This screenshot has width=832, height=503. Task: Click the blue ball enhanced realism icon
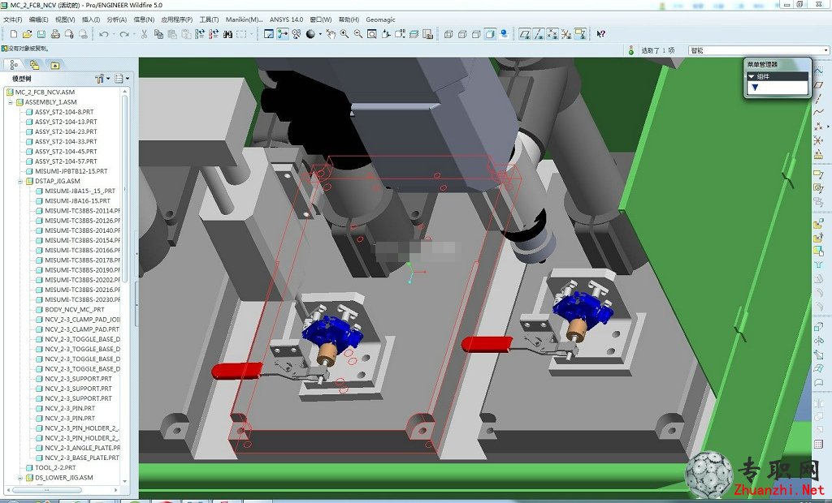[x=504, y=34]
